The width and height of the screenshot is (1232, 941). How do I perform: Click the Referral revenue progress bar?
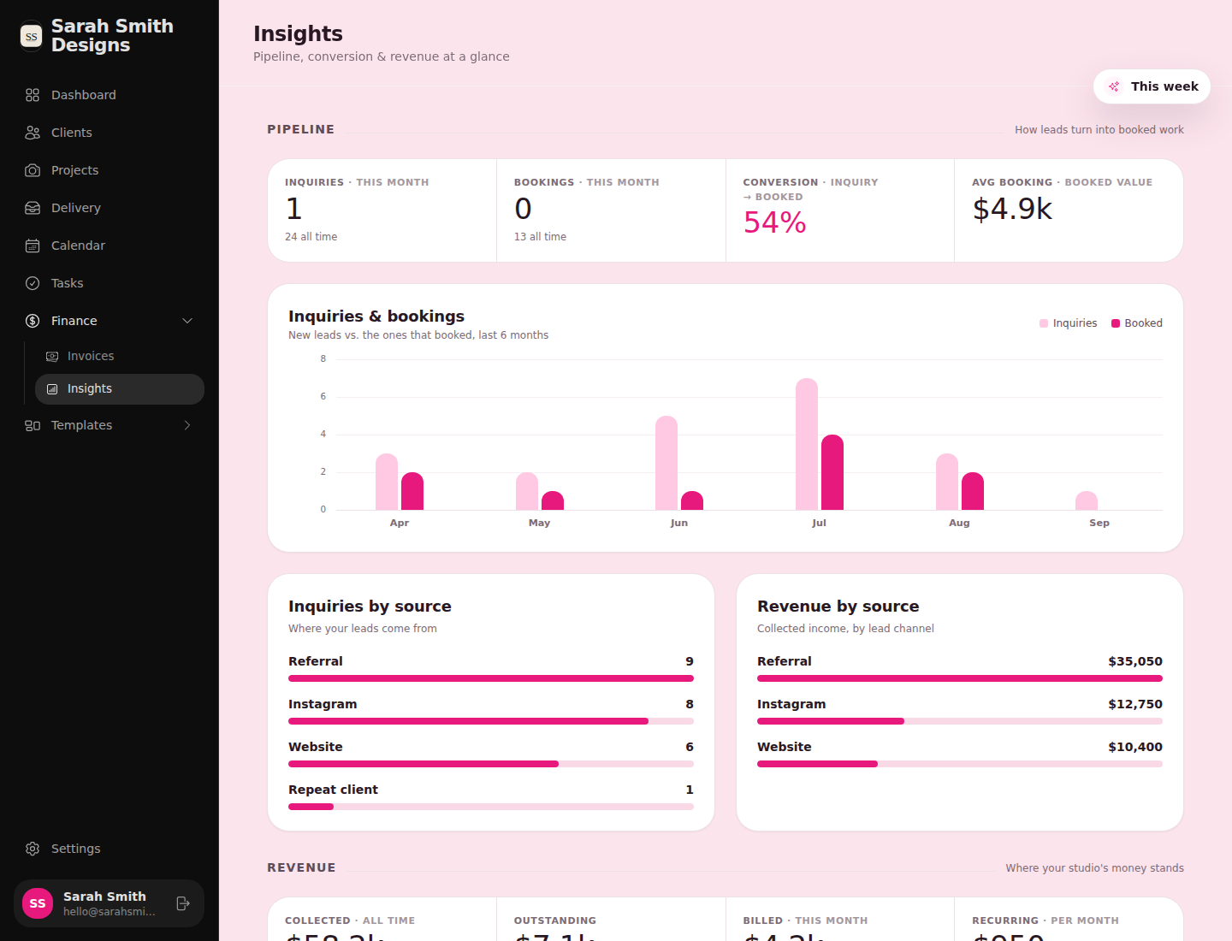coord(960,678)
